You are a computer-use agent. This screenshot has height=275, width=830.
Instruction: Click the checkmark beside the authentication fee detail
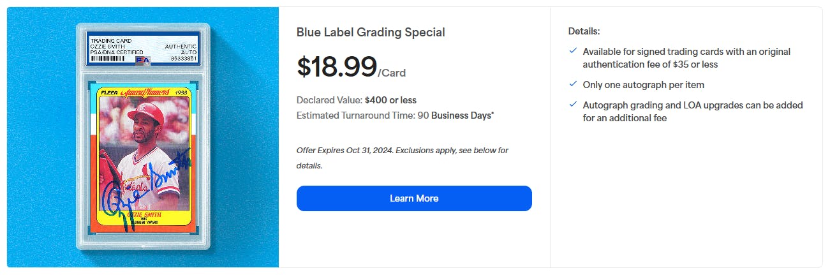tap(573, 51)
